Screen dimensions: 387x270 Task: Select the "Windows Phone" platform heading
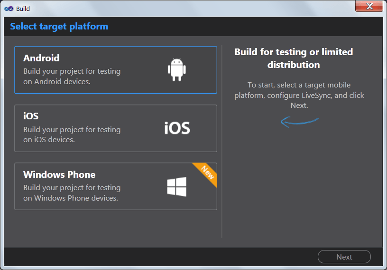[59, 174]
